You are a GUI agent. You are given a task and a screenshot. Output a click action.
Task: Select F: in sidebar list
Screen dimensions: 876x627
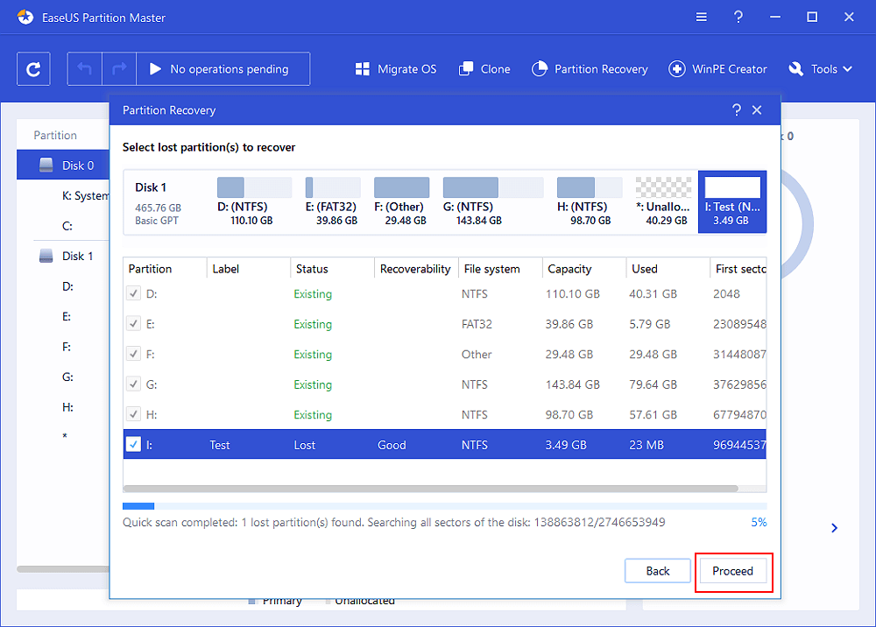[67, 347]
